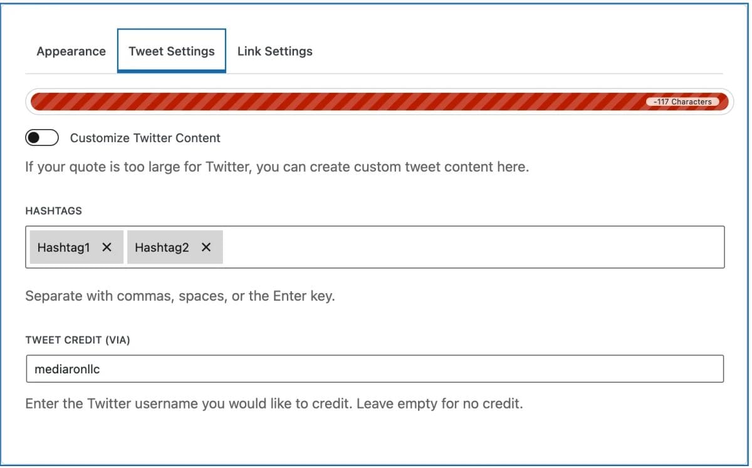Click the 'If your quote is too large' description
Image resolution: width=752 pixels, height=468 pixels.
click(x=277, y=168)
